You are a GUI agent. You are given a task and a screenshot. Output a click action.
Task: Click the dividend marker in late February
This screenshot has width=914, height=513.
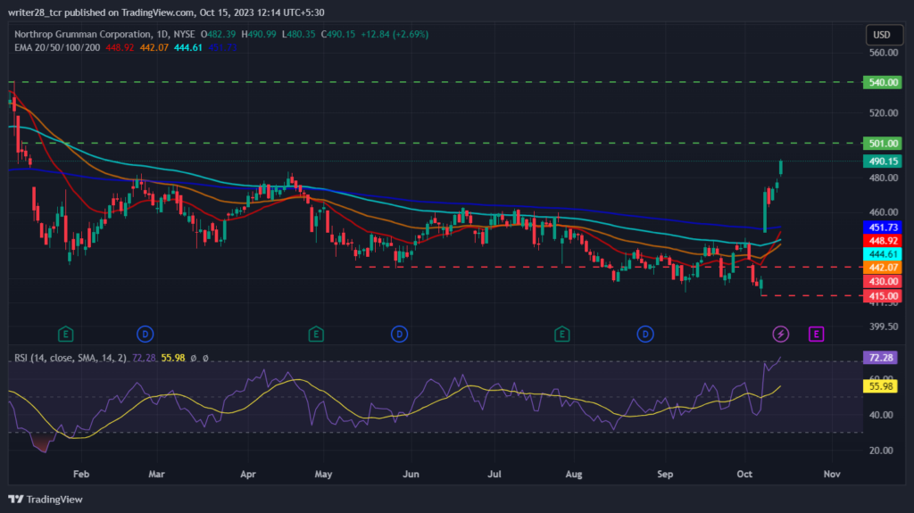(x=145, y=334)
